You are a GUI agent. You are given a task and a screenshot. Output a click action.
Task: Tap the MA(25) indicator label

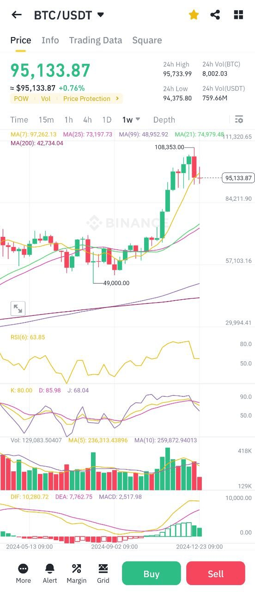coord(88,135)
